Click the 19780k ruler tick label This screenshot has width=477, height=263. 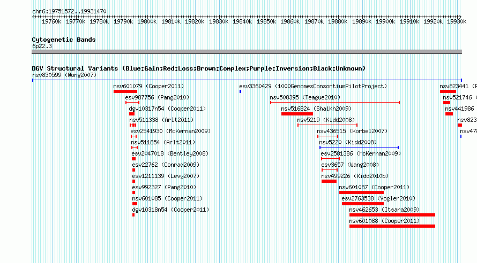tap(99, 22)
